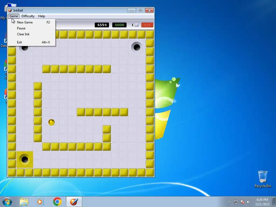Image resolution: width=276 pixels, height=207 pixels.
Task: Choose New Game from the menu
Action: pos(33,22)
